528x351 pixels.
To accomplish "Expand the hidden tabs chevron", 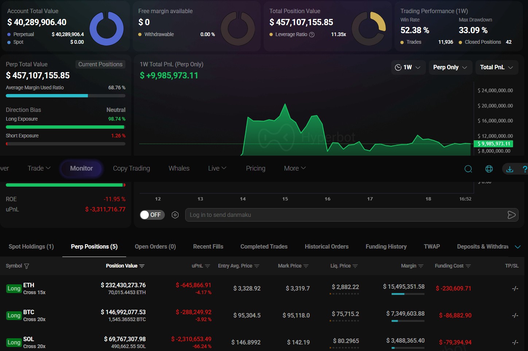I will [517, 247].
